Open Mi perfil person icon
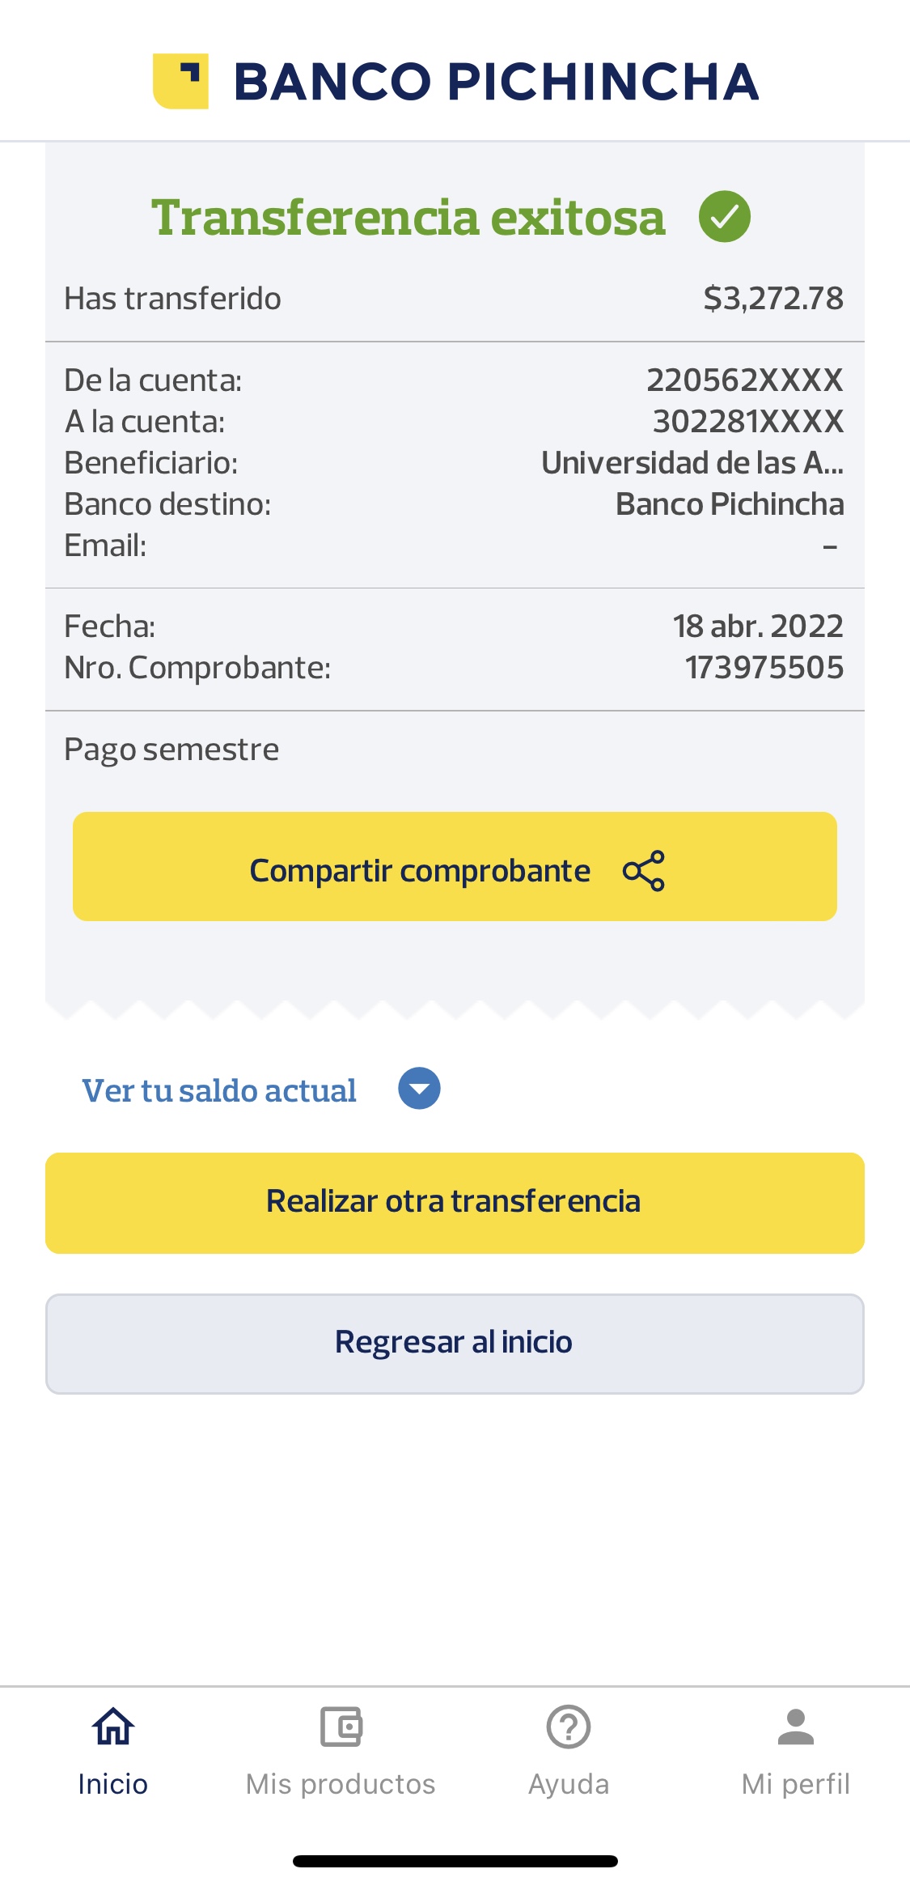910x1886 pixels. pyautogui.click(x=796, y=1727)
